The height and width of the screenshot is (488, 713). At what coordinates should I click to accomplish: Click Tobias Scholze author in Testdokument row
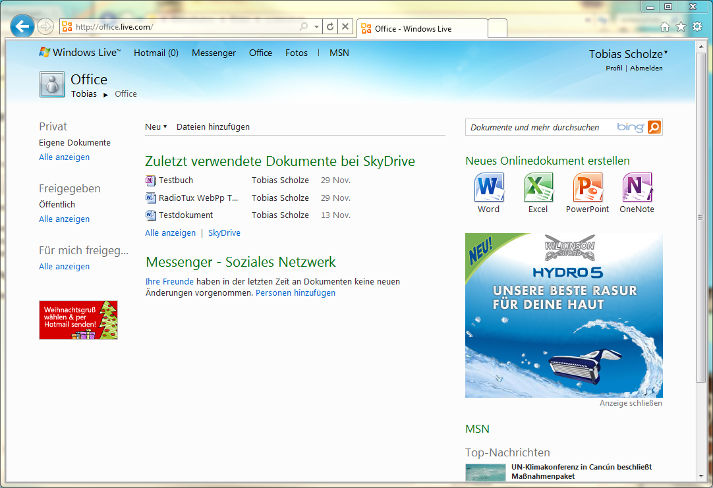pos(280,215)
